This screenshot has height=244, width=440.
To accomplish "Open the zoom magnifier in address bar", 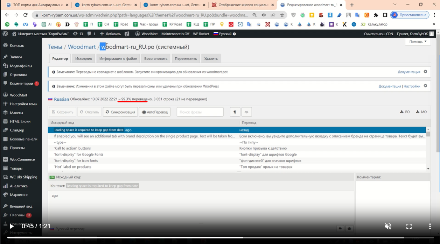I will click(x=254, y=15).
